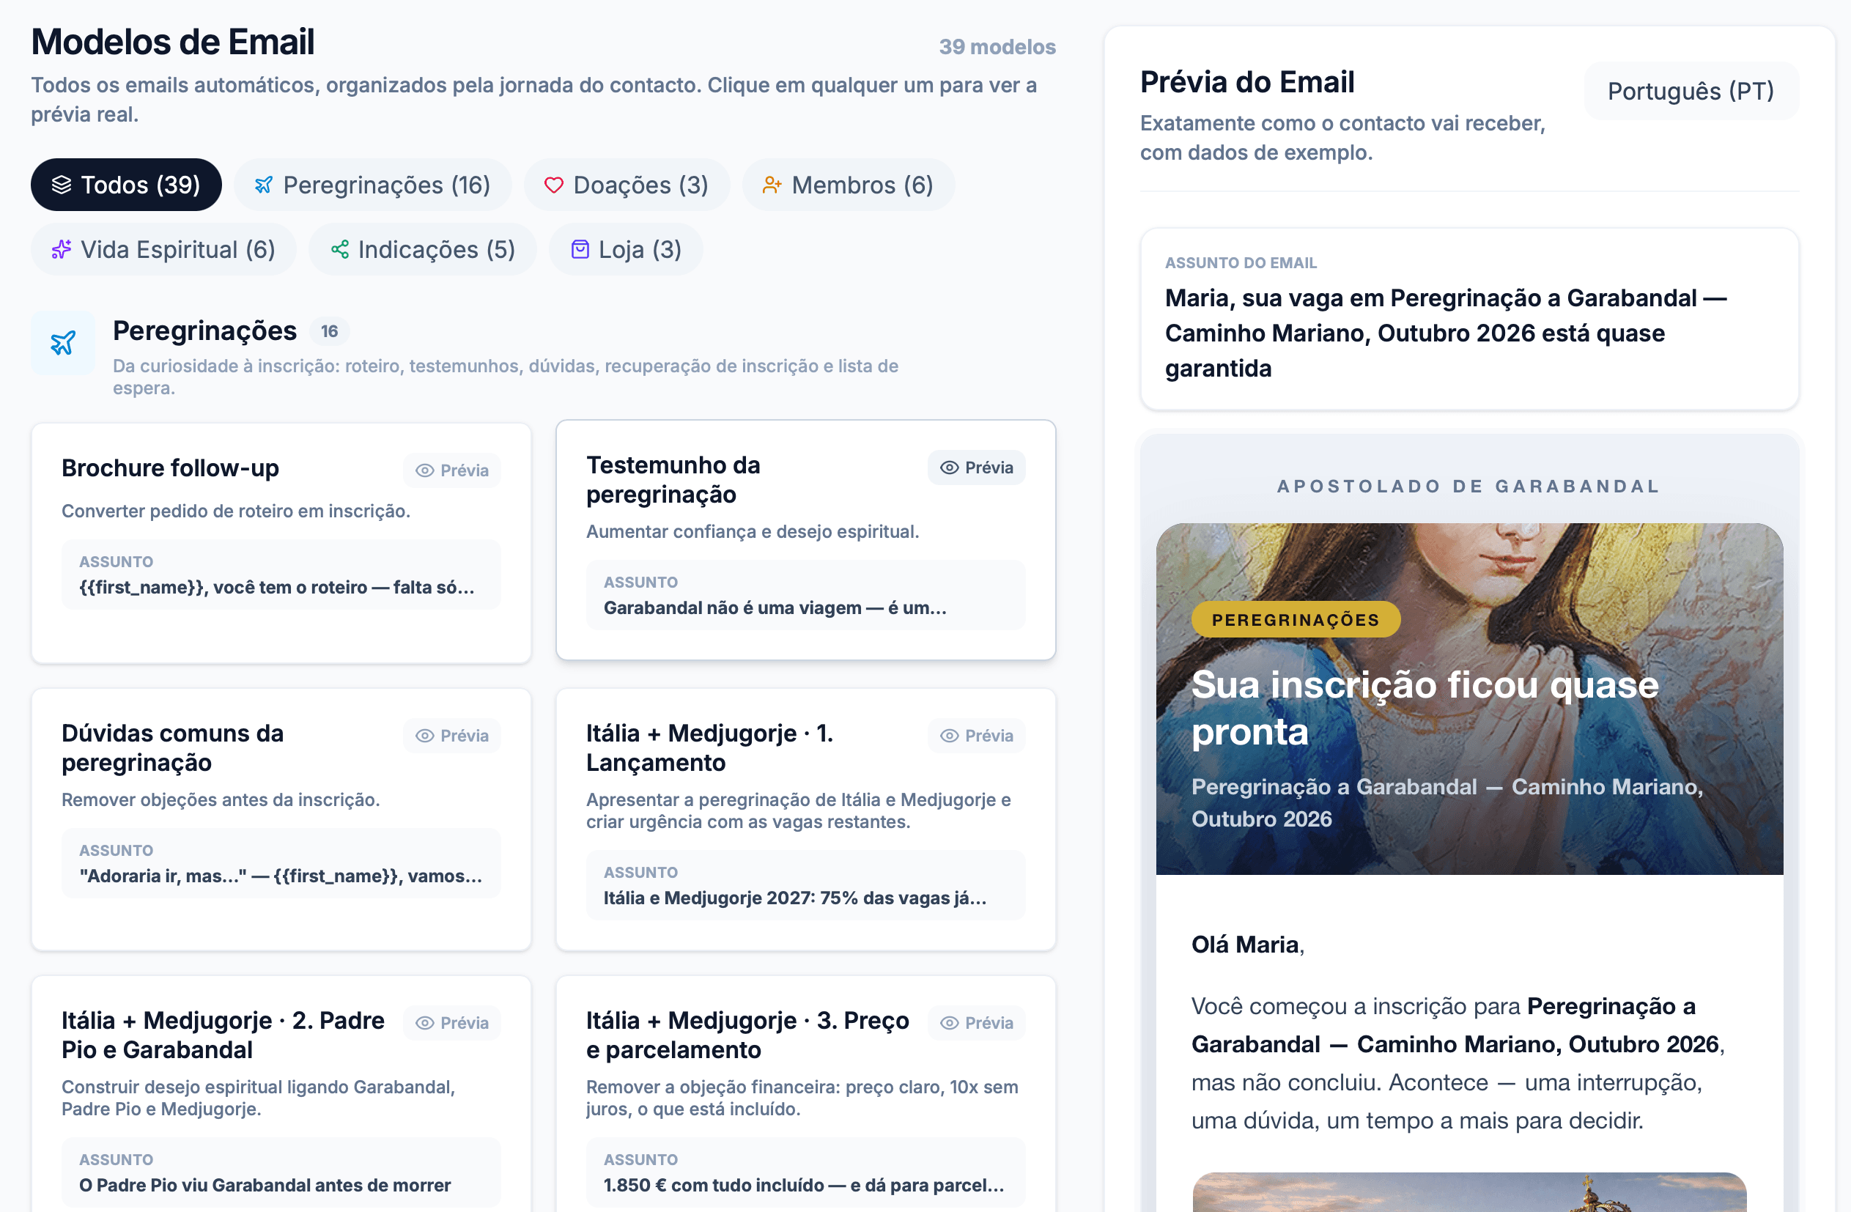Screen dimensions: 1851x1212
Task: Click eye icon on 2. Padre Pio card
Action: [424, 1023]
